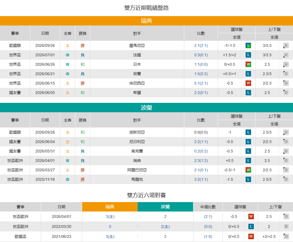Open the (1:0) half-time score link

[x=208, y=236]
